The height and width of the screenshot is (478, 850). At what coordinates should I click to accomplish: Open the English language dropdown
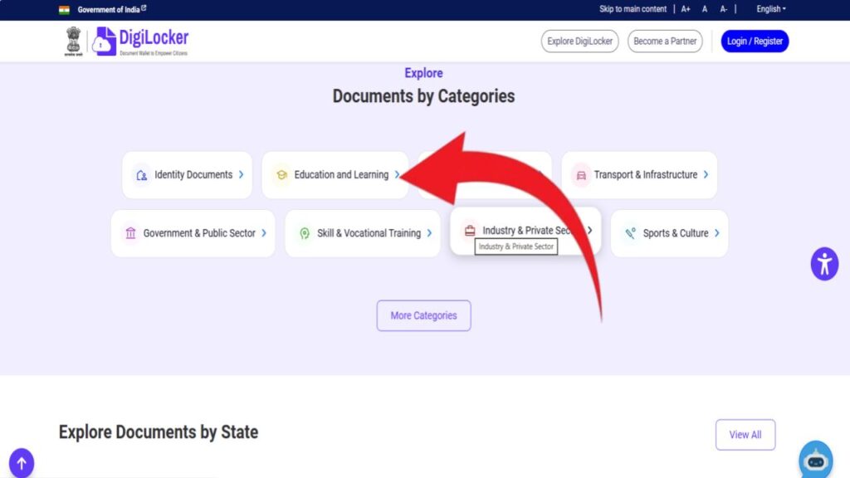point(770,9)
